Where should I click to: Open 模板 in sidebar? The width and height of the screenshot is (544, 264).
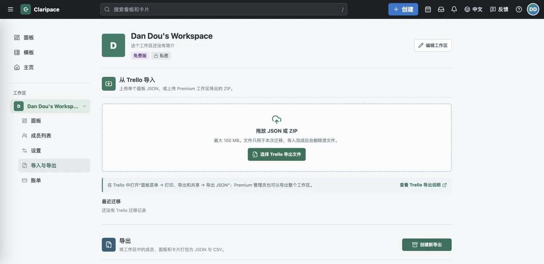50,52
